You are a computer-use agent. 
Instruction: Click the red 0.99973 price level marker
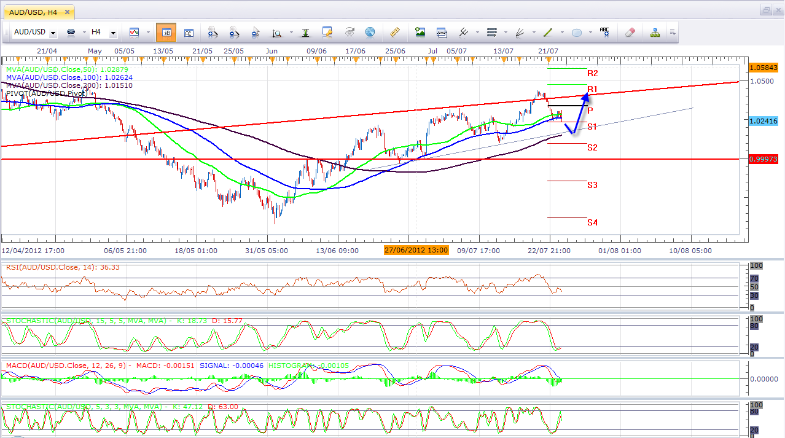click(x=765, y=159)
